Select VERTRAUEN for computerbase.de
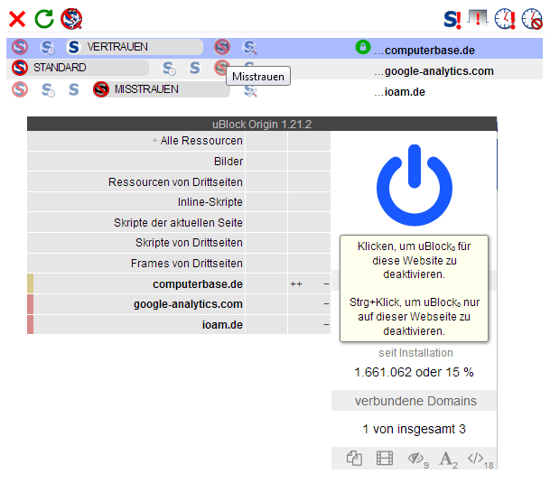 click(135, 47)
